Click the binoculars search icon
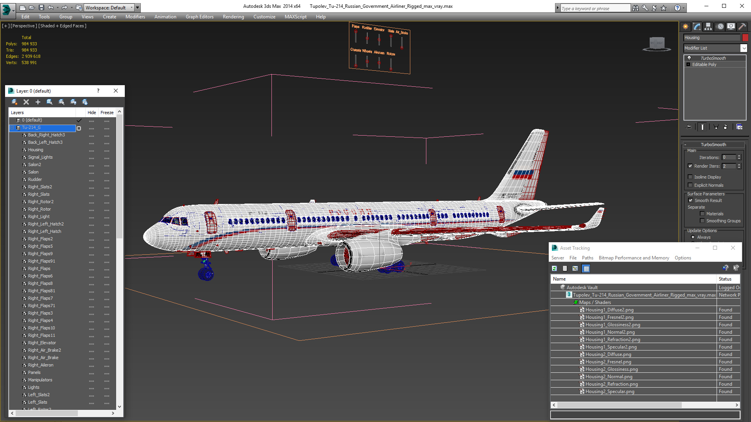Image resolution: width=751 pixels, height=422 pixels. (636, 8)
